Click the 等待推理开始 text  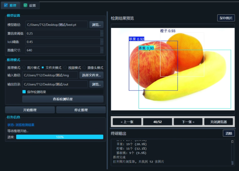click(18, 131)
